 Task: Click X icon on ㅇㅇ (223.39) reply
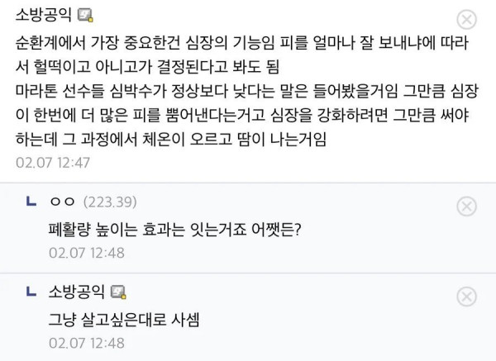coord(466,206)
